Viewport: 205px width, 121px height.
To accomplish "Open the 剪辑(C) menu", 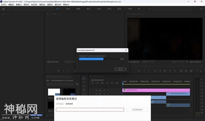I will (19, 4).
